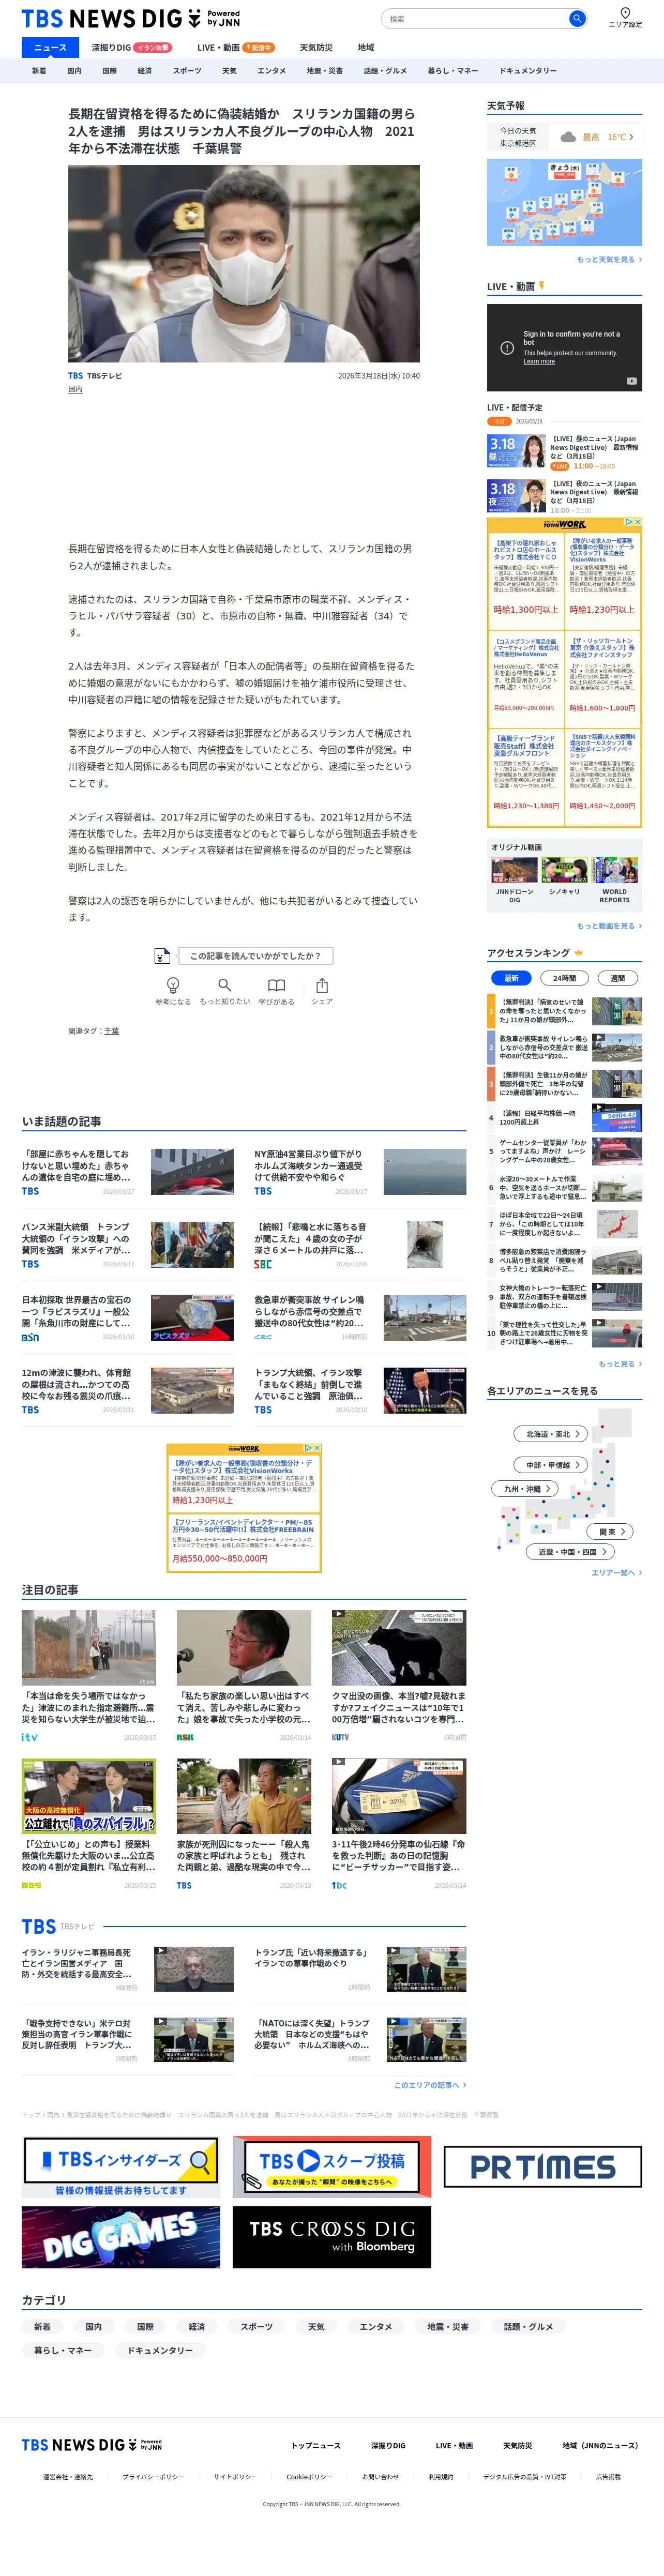Open the クマ出没の画像 article thumbnail
Screen dimensions: 664x2576
tap(399, 1647)
